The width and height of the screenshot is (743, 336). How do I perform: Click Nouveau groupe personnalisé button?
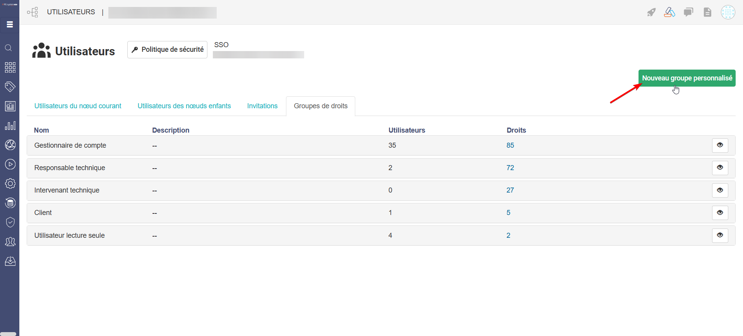(x=687, y=78)
